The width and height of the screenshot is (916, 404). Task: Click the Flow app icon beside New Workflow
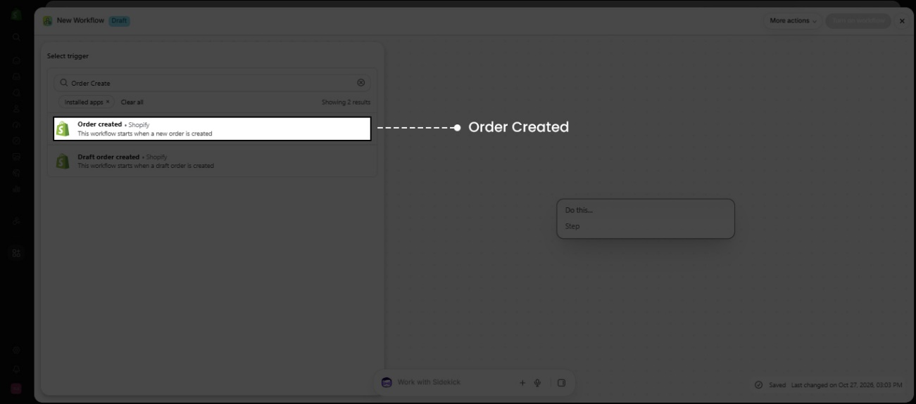(47, 21)
